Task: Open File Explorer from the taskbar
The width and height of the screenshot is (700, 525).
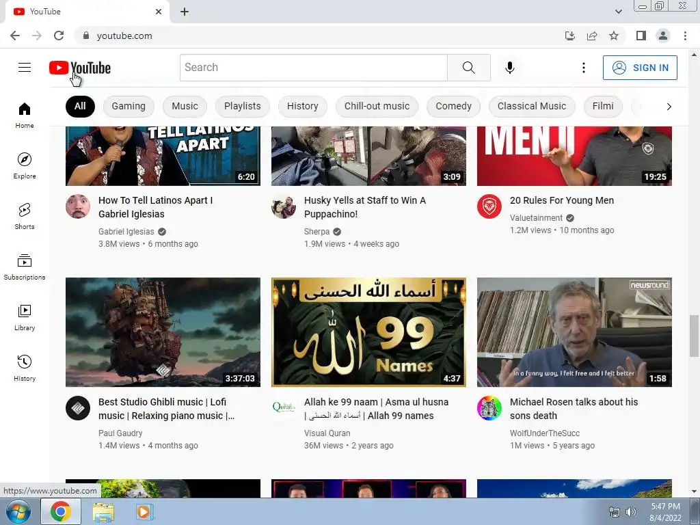Action: [x=103, y=512]
